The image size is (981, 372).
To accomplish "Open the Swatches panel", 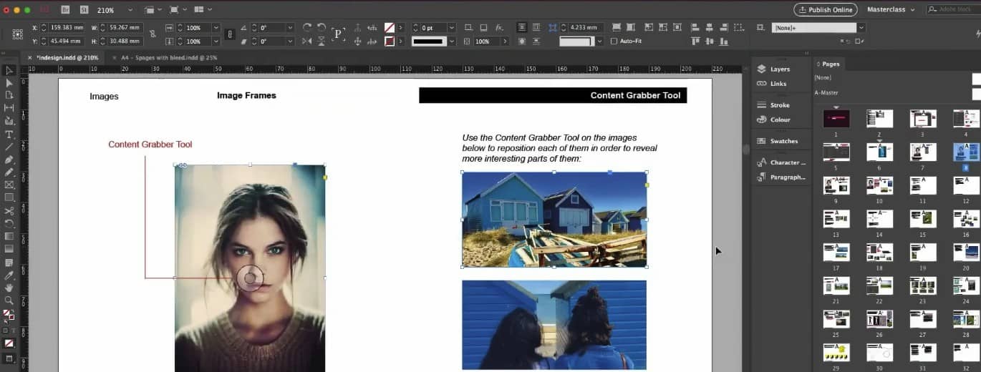I will [x=783, y=141].
